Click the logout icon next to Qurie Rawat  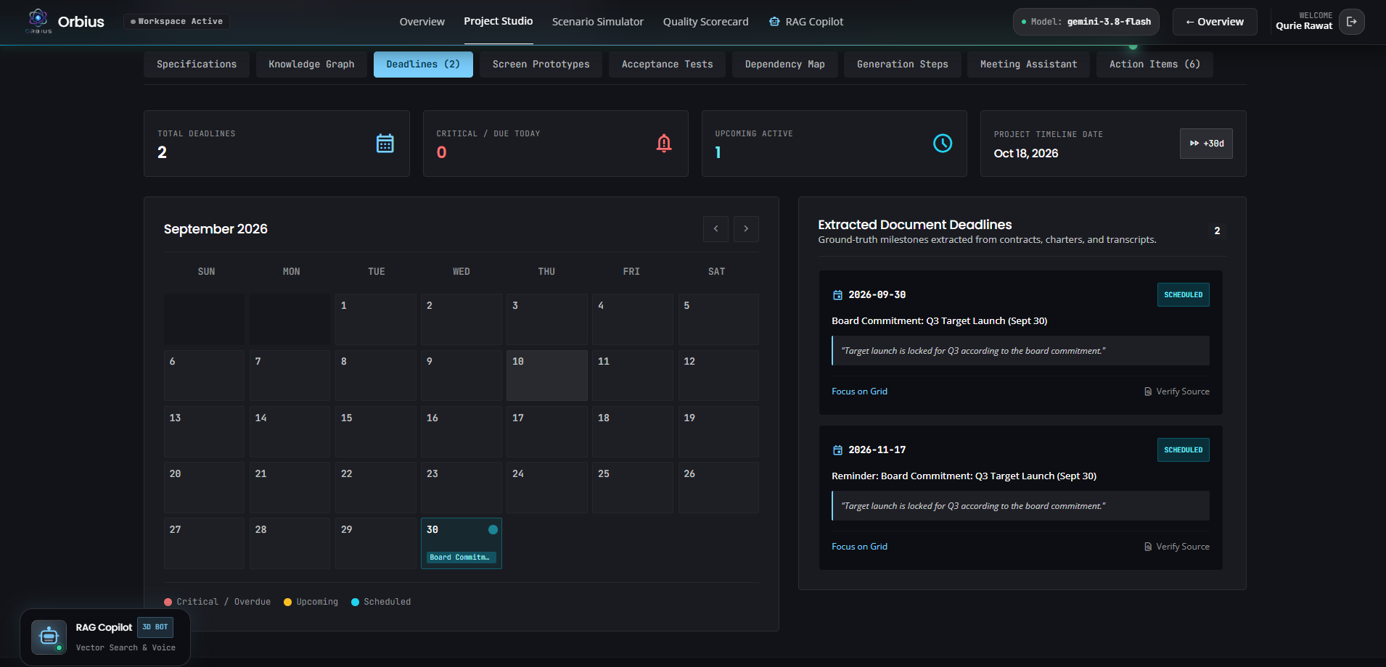tap(1351, 22)
